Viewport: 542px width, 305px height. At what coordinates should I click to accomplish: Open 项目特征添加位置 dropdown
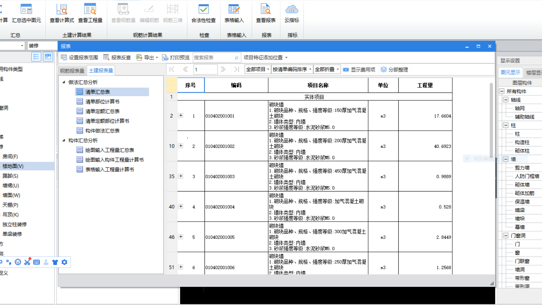[x=265, y=58]
